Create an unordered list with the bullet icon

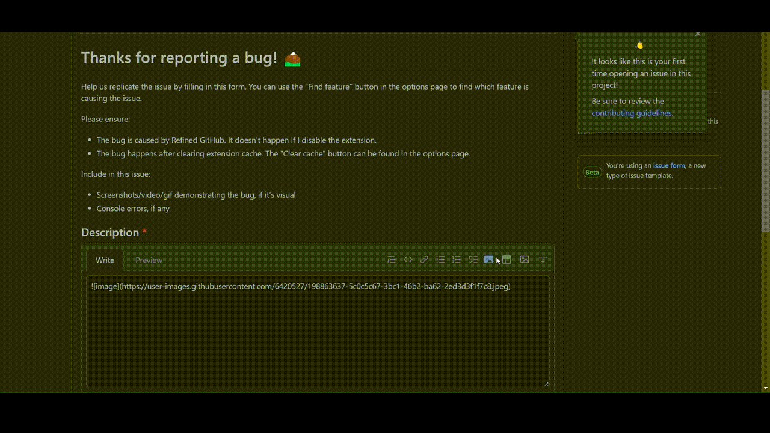(x=440, y=259)
